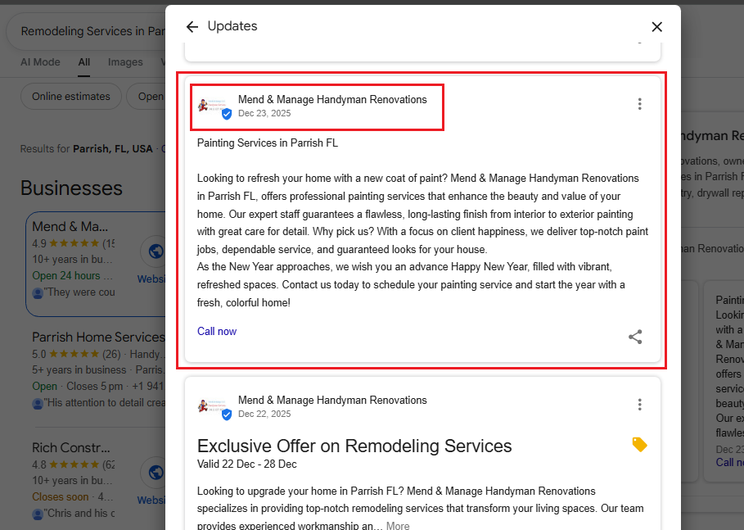Image resolution: width=744 pixels, height=530 pixels.
Task: Click the yellow offer tag icon
Action: click(x=639, y=444)
